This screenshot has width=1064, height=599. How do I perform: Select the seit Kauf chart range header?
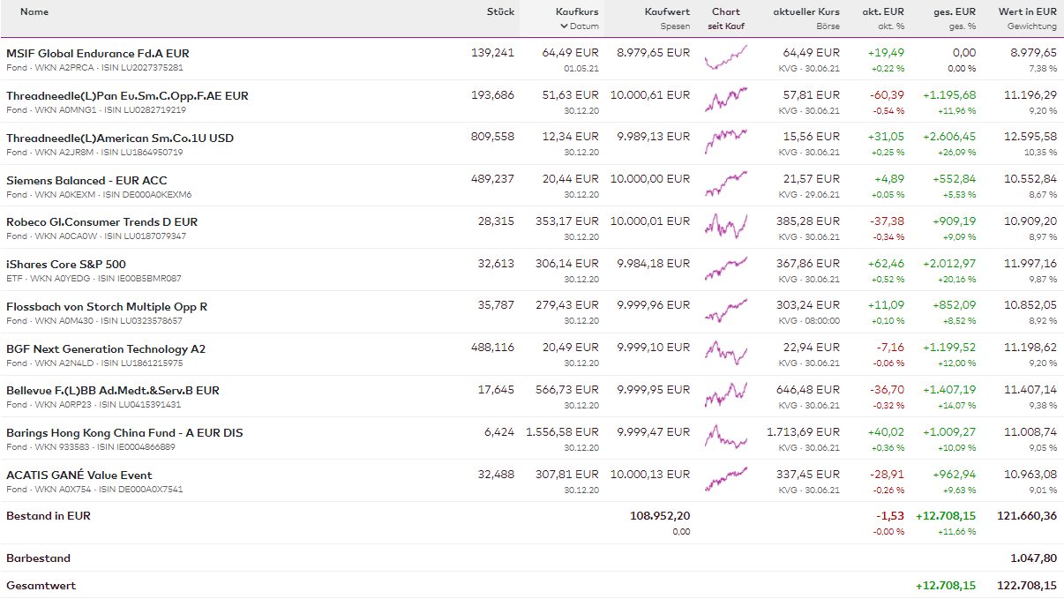coord(726,26)
